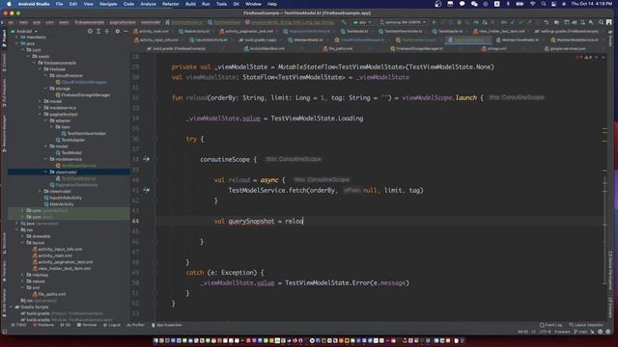Click the errors and warnings inspection indicator

[x=584, y=58]
